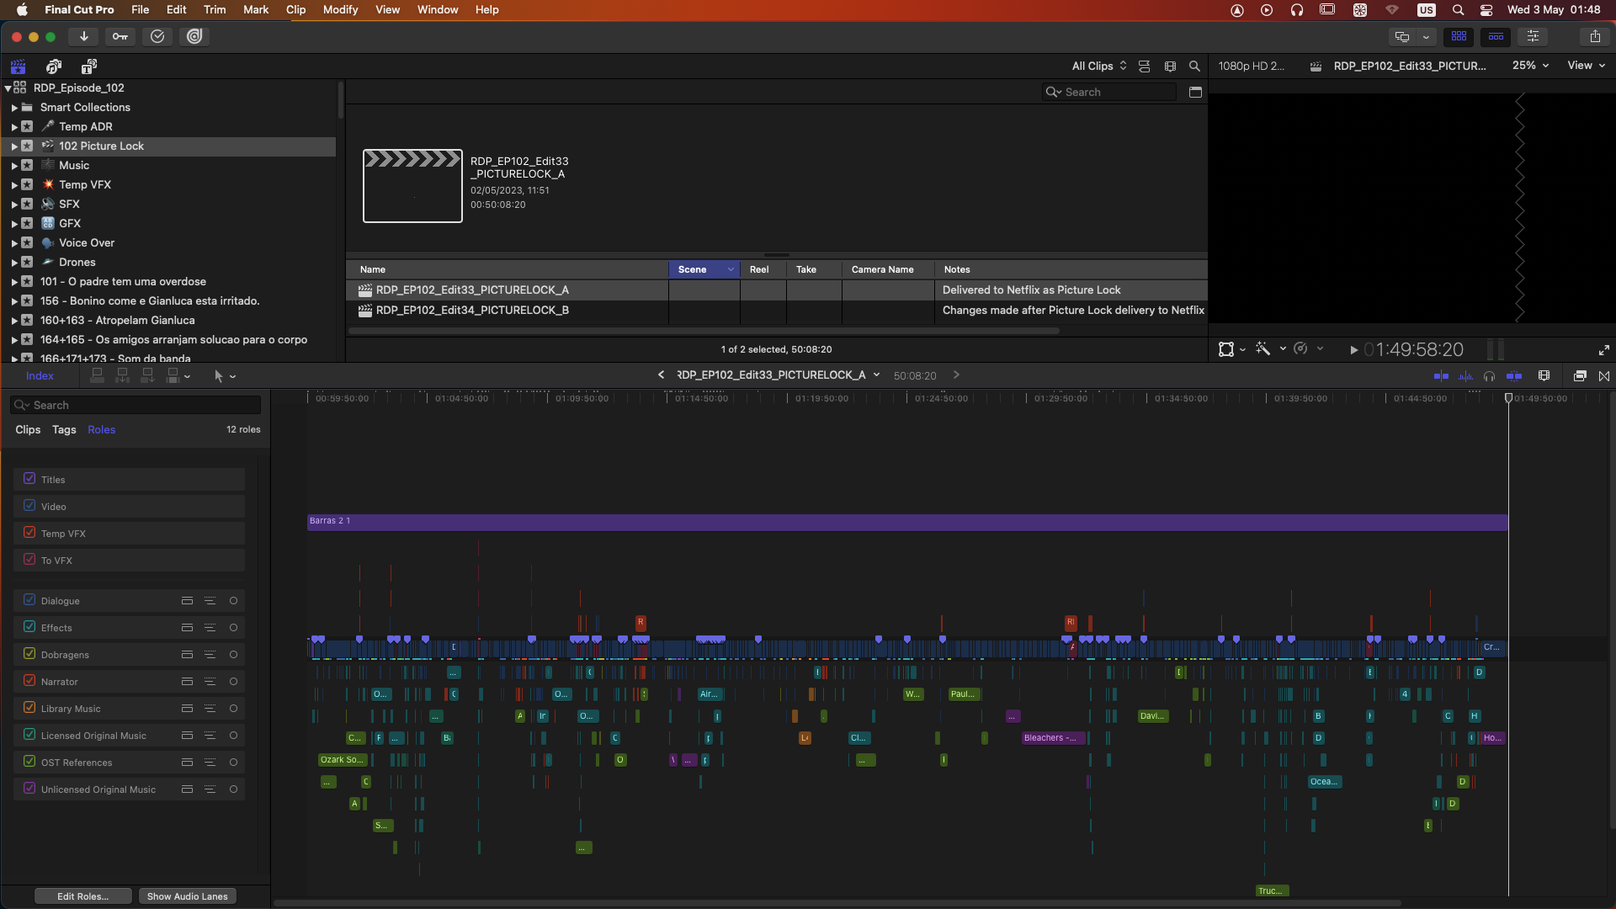Open the Background Tasks checkmark icon

click(157, 36)
